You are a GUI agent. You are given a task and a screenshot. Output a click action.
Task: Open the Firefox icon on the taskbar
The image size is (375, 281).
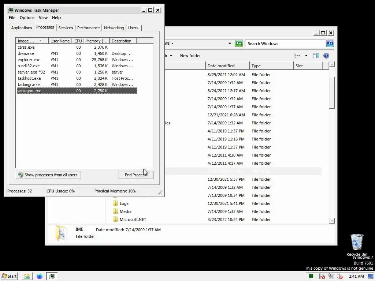pyautogui.click(x=40, y=276)
